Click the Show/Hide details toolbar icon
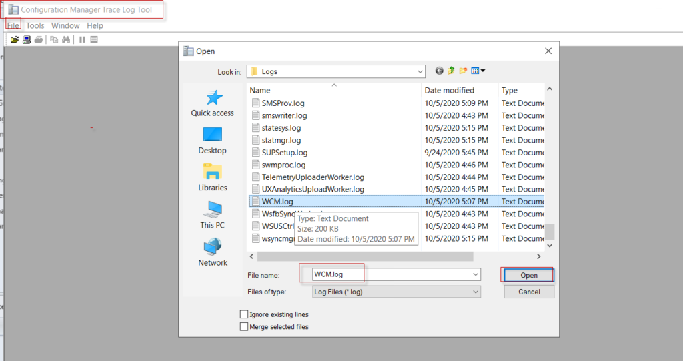 click(x=93, y=39)
